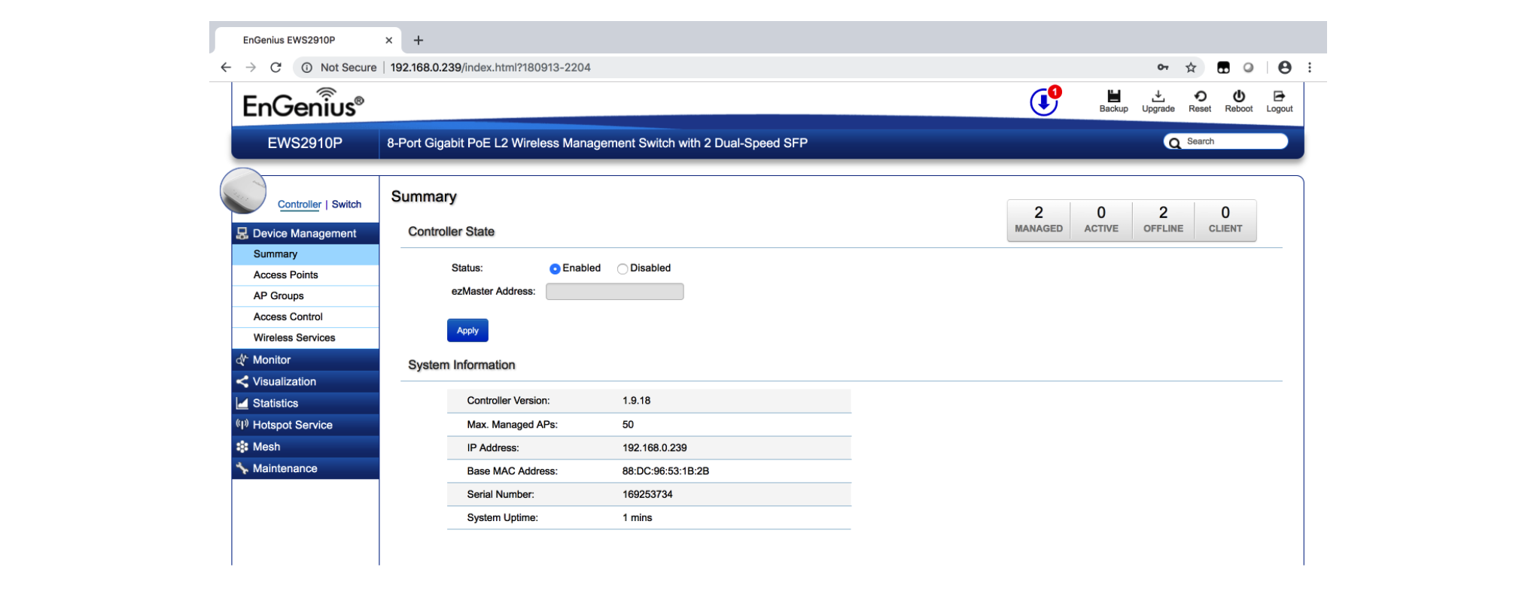Reboot the switch via power icon

click(1238, 96)
